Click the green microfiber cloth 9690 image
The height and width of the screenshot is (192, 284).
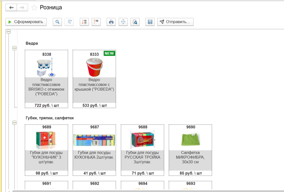click(191, 140)
